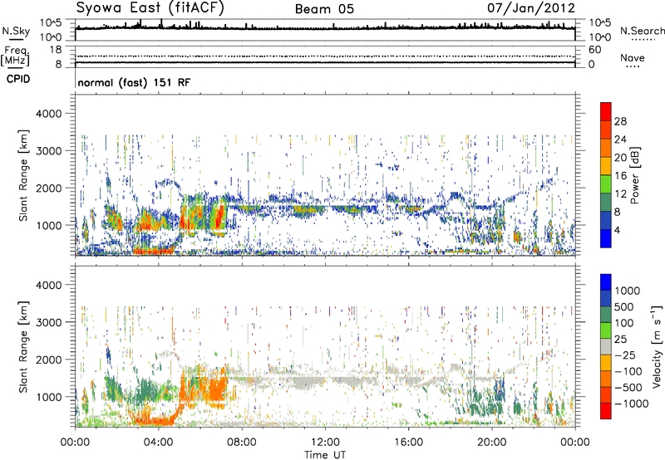Viewport: 665px width, 460px height.
Task: Click the "04:00" time tick label
Action: click(x=158, y=443)
